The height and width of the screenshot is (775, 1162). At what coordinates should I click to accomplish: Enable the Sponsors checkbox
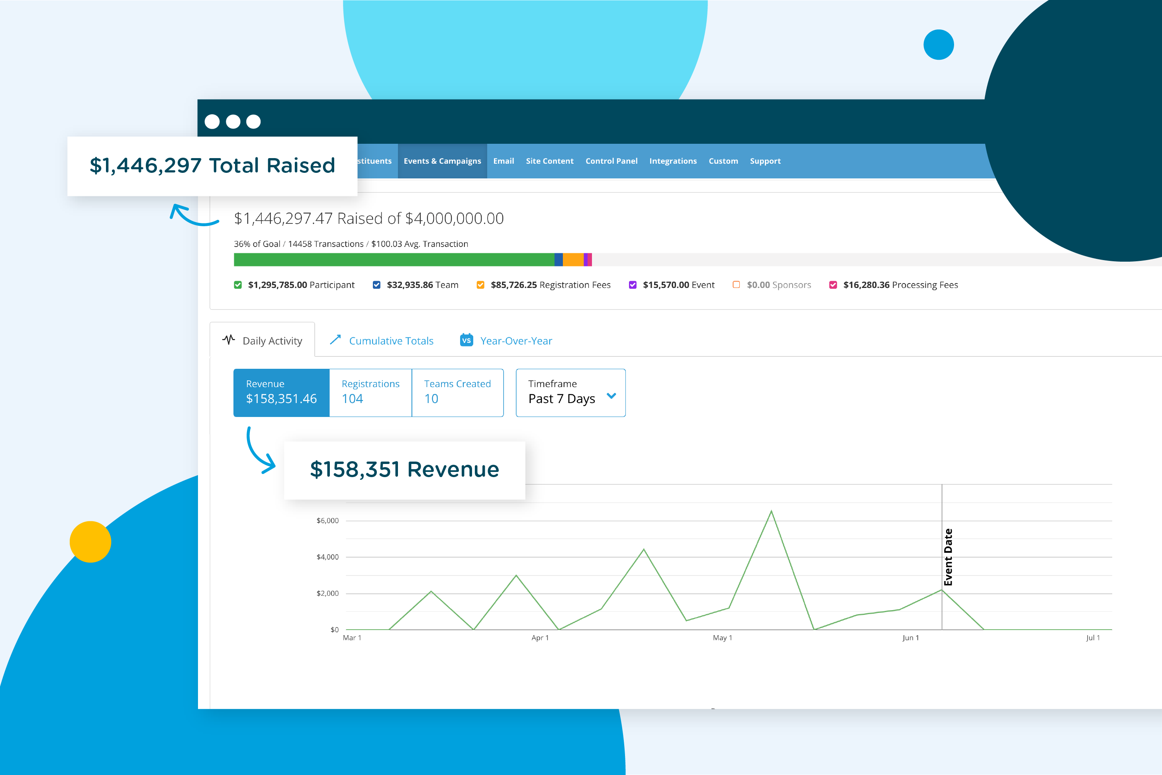pos(736,285)
